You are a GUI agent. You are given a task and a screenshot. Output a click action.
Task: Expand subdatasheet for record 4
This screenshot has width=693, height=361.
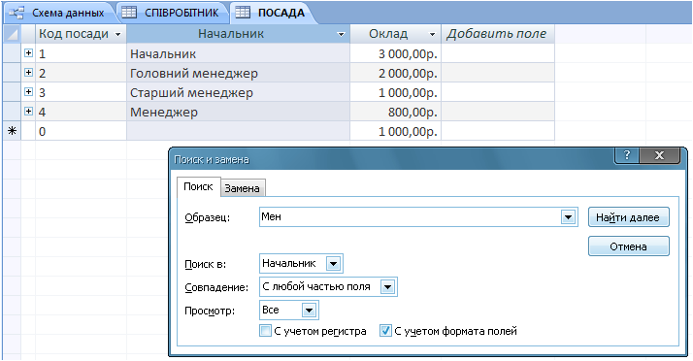point(29,111)
